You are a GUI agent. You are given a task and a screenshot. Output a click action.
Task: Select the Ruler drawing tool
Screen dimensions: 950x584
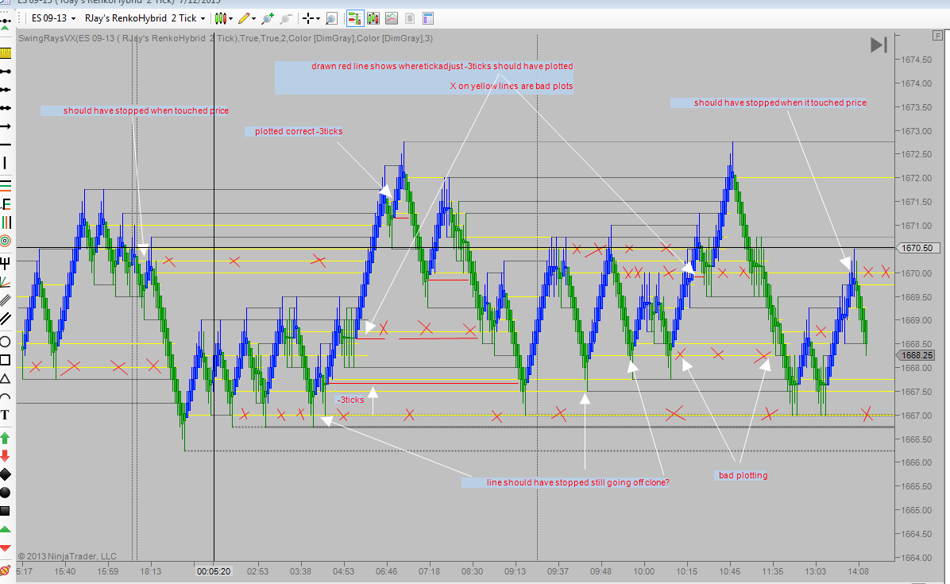[6, 53]
